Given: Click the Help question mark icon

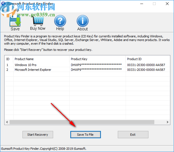Looking at the screenshot, I should [60, 21].
